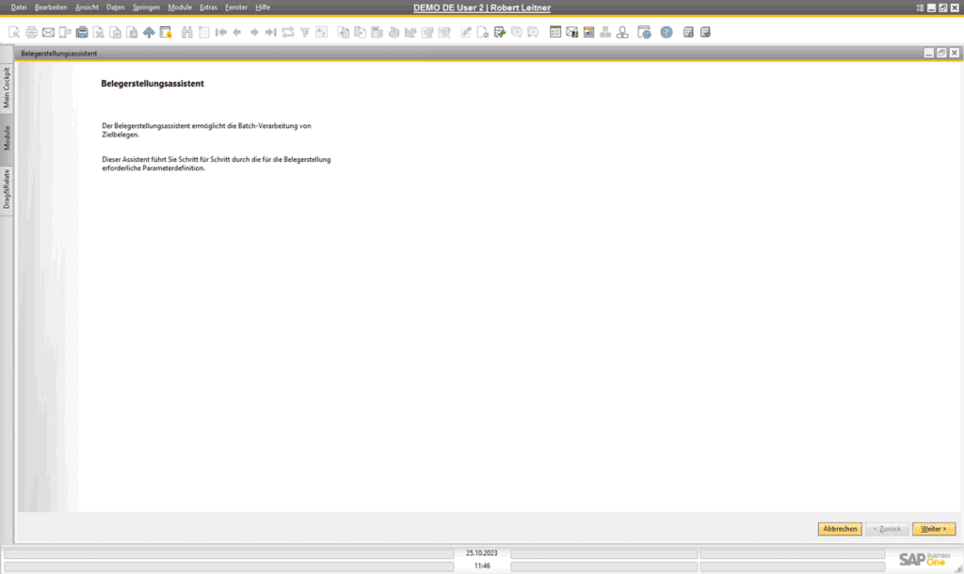Image resolution: width=964 pixels, height=574 pixels.
Task: Go to previous record arrow icon
Action: point(237,33)
